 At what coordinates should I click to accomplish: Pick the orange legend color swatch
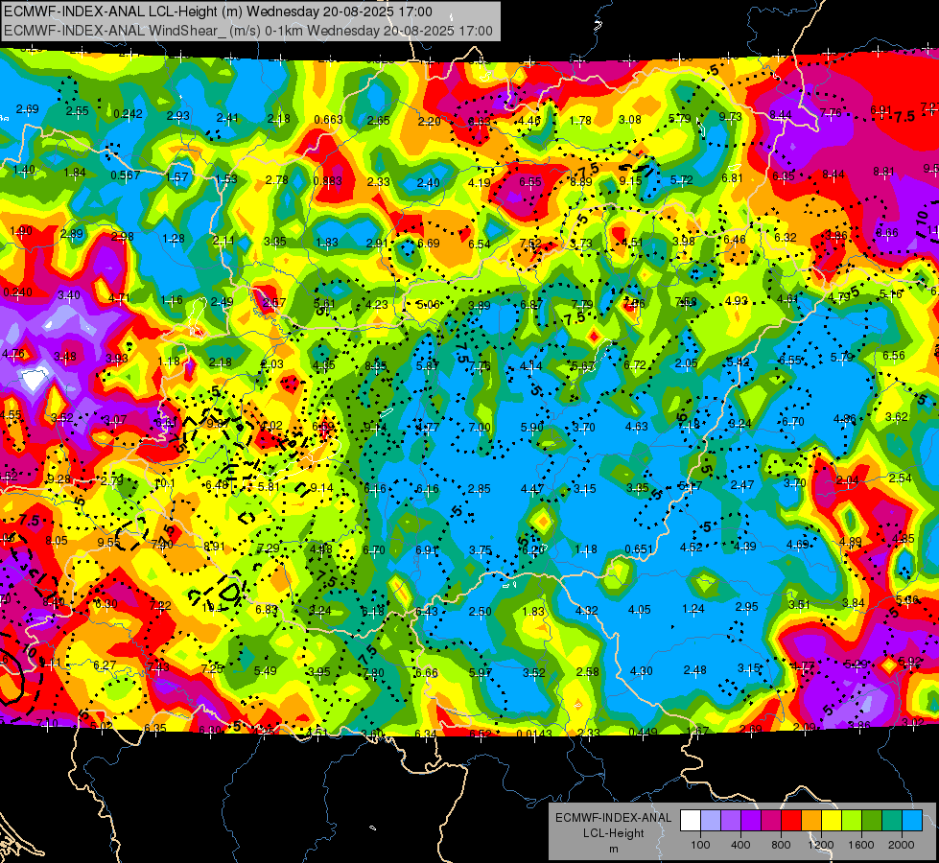[811, 821]
